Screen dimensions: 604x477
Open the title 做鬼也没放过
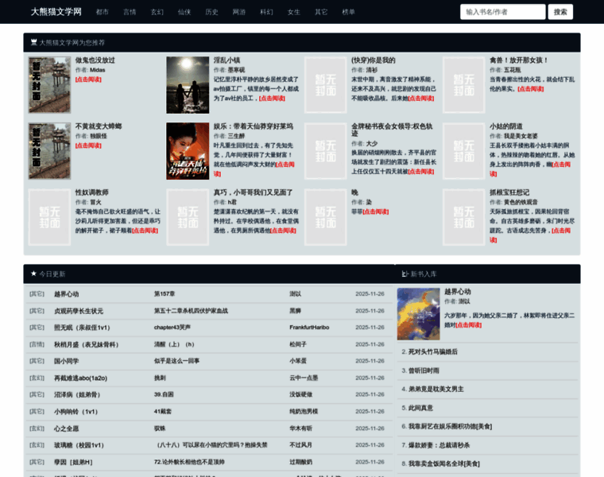point(95,60)
